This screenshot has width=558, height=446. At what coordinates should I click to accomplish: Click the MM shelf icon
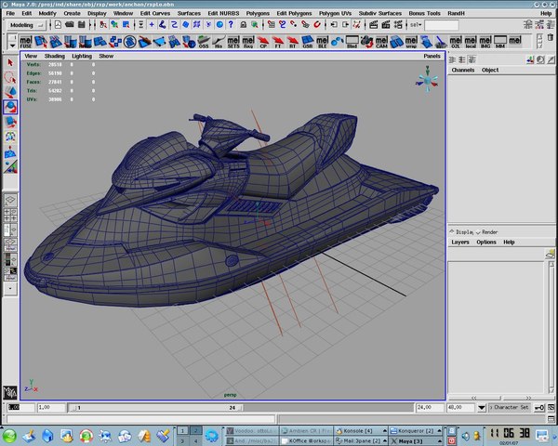[500, 42]
